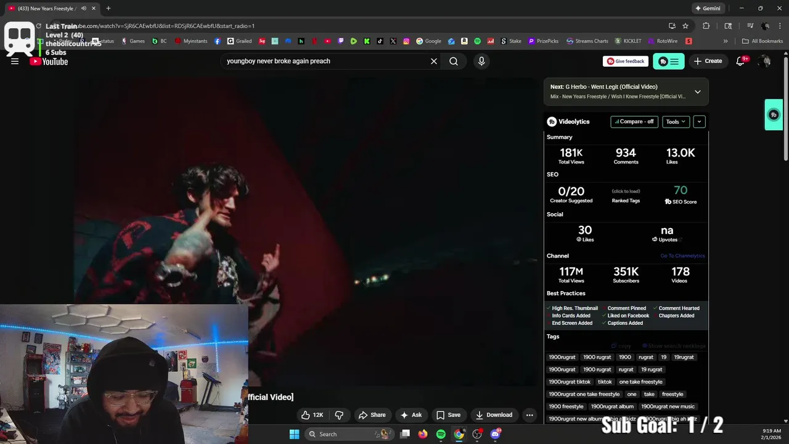Click the '1900rugrat tiktok' tag
This screenshot has width=789, height=444.
point(570,382)
